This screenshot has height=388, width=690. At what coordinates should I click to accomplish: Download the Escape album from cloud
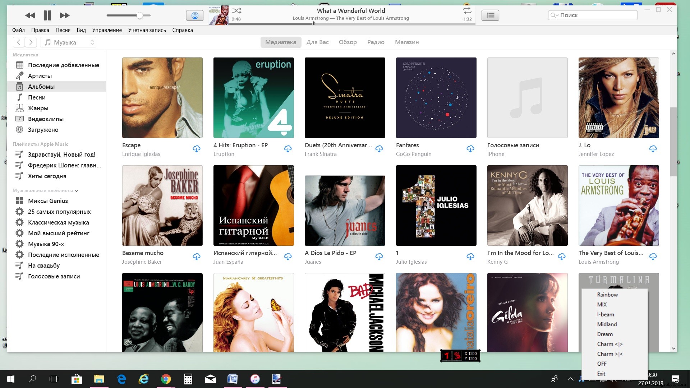197,149
